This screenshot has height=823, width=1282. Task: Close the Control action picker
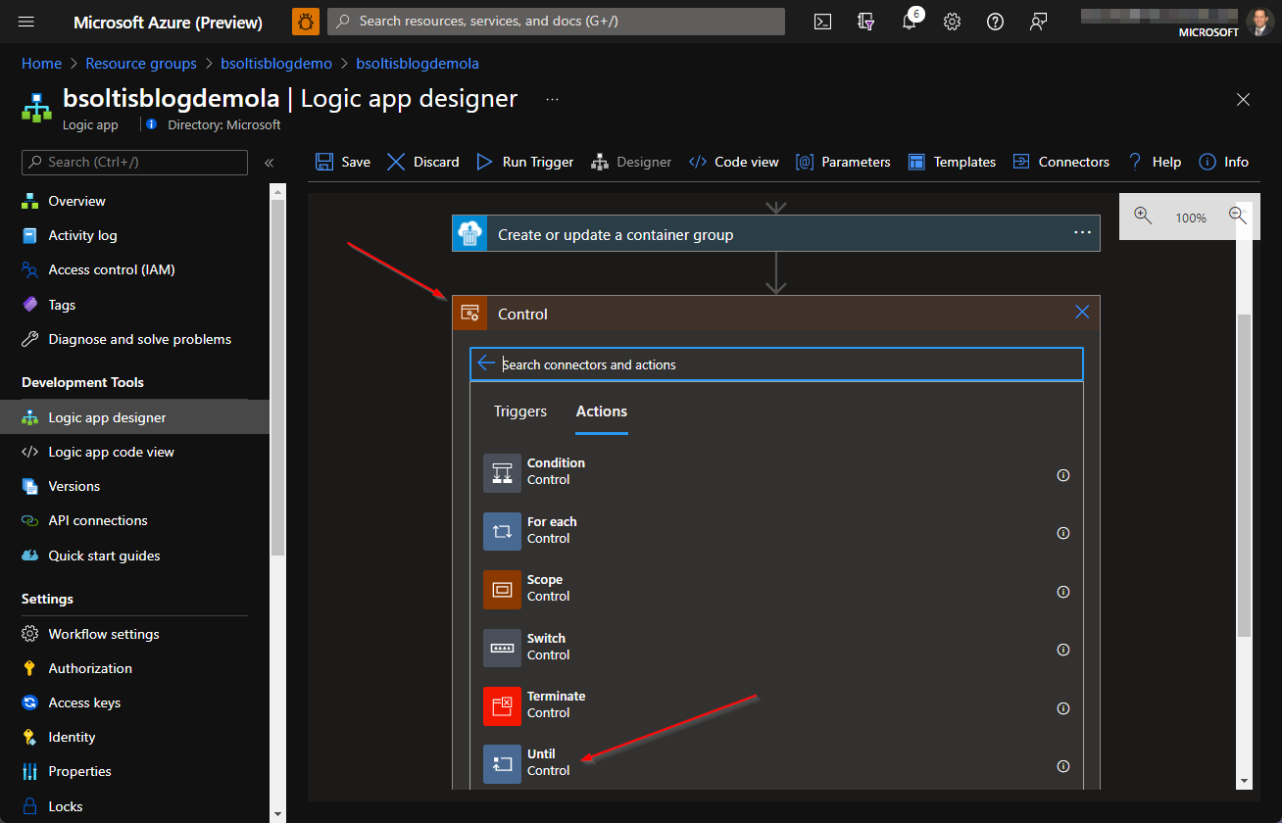point(1082,313)
